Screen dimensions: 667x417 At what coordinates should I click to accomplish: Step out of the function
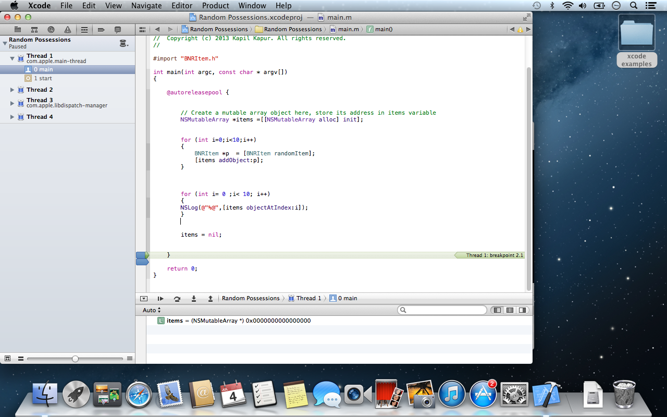point(211,299)
